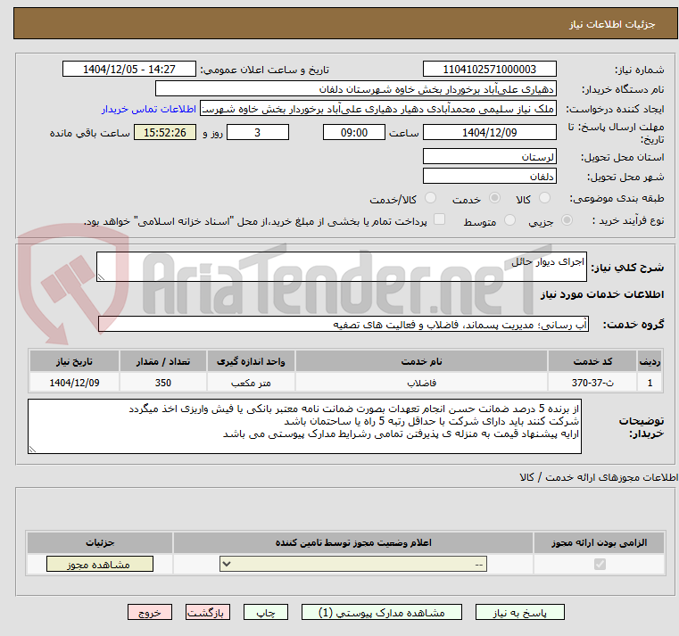Click the announcement date field 1404/12/05 - 14:27

coord(129,70)
